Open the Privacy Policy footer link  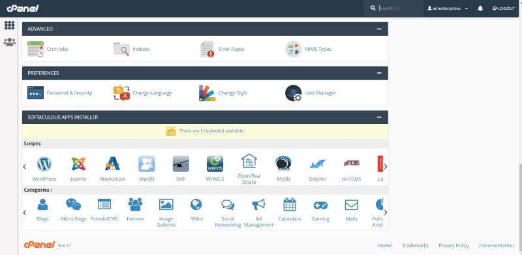453,245
